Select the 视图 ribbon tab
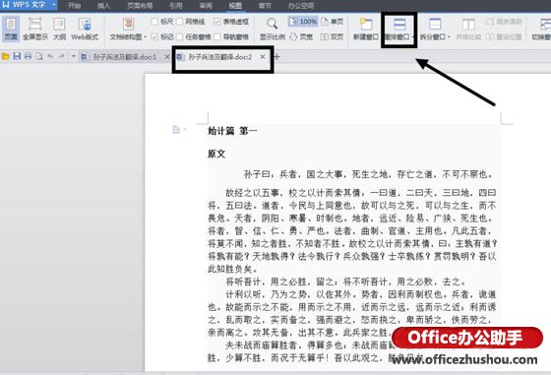Screen dimensions: 551x375 (x=235, y=5)
